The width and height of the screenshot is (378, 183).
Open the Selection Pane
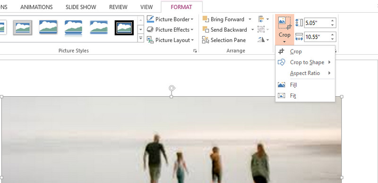224,40
